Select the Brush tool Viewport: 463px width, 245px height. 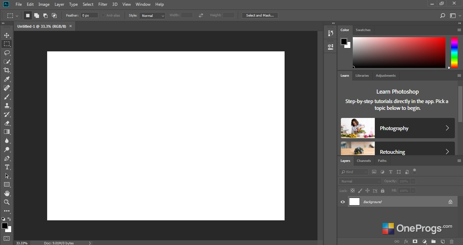[x=7, y=97]
